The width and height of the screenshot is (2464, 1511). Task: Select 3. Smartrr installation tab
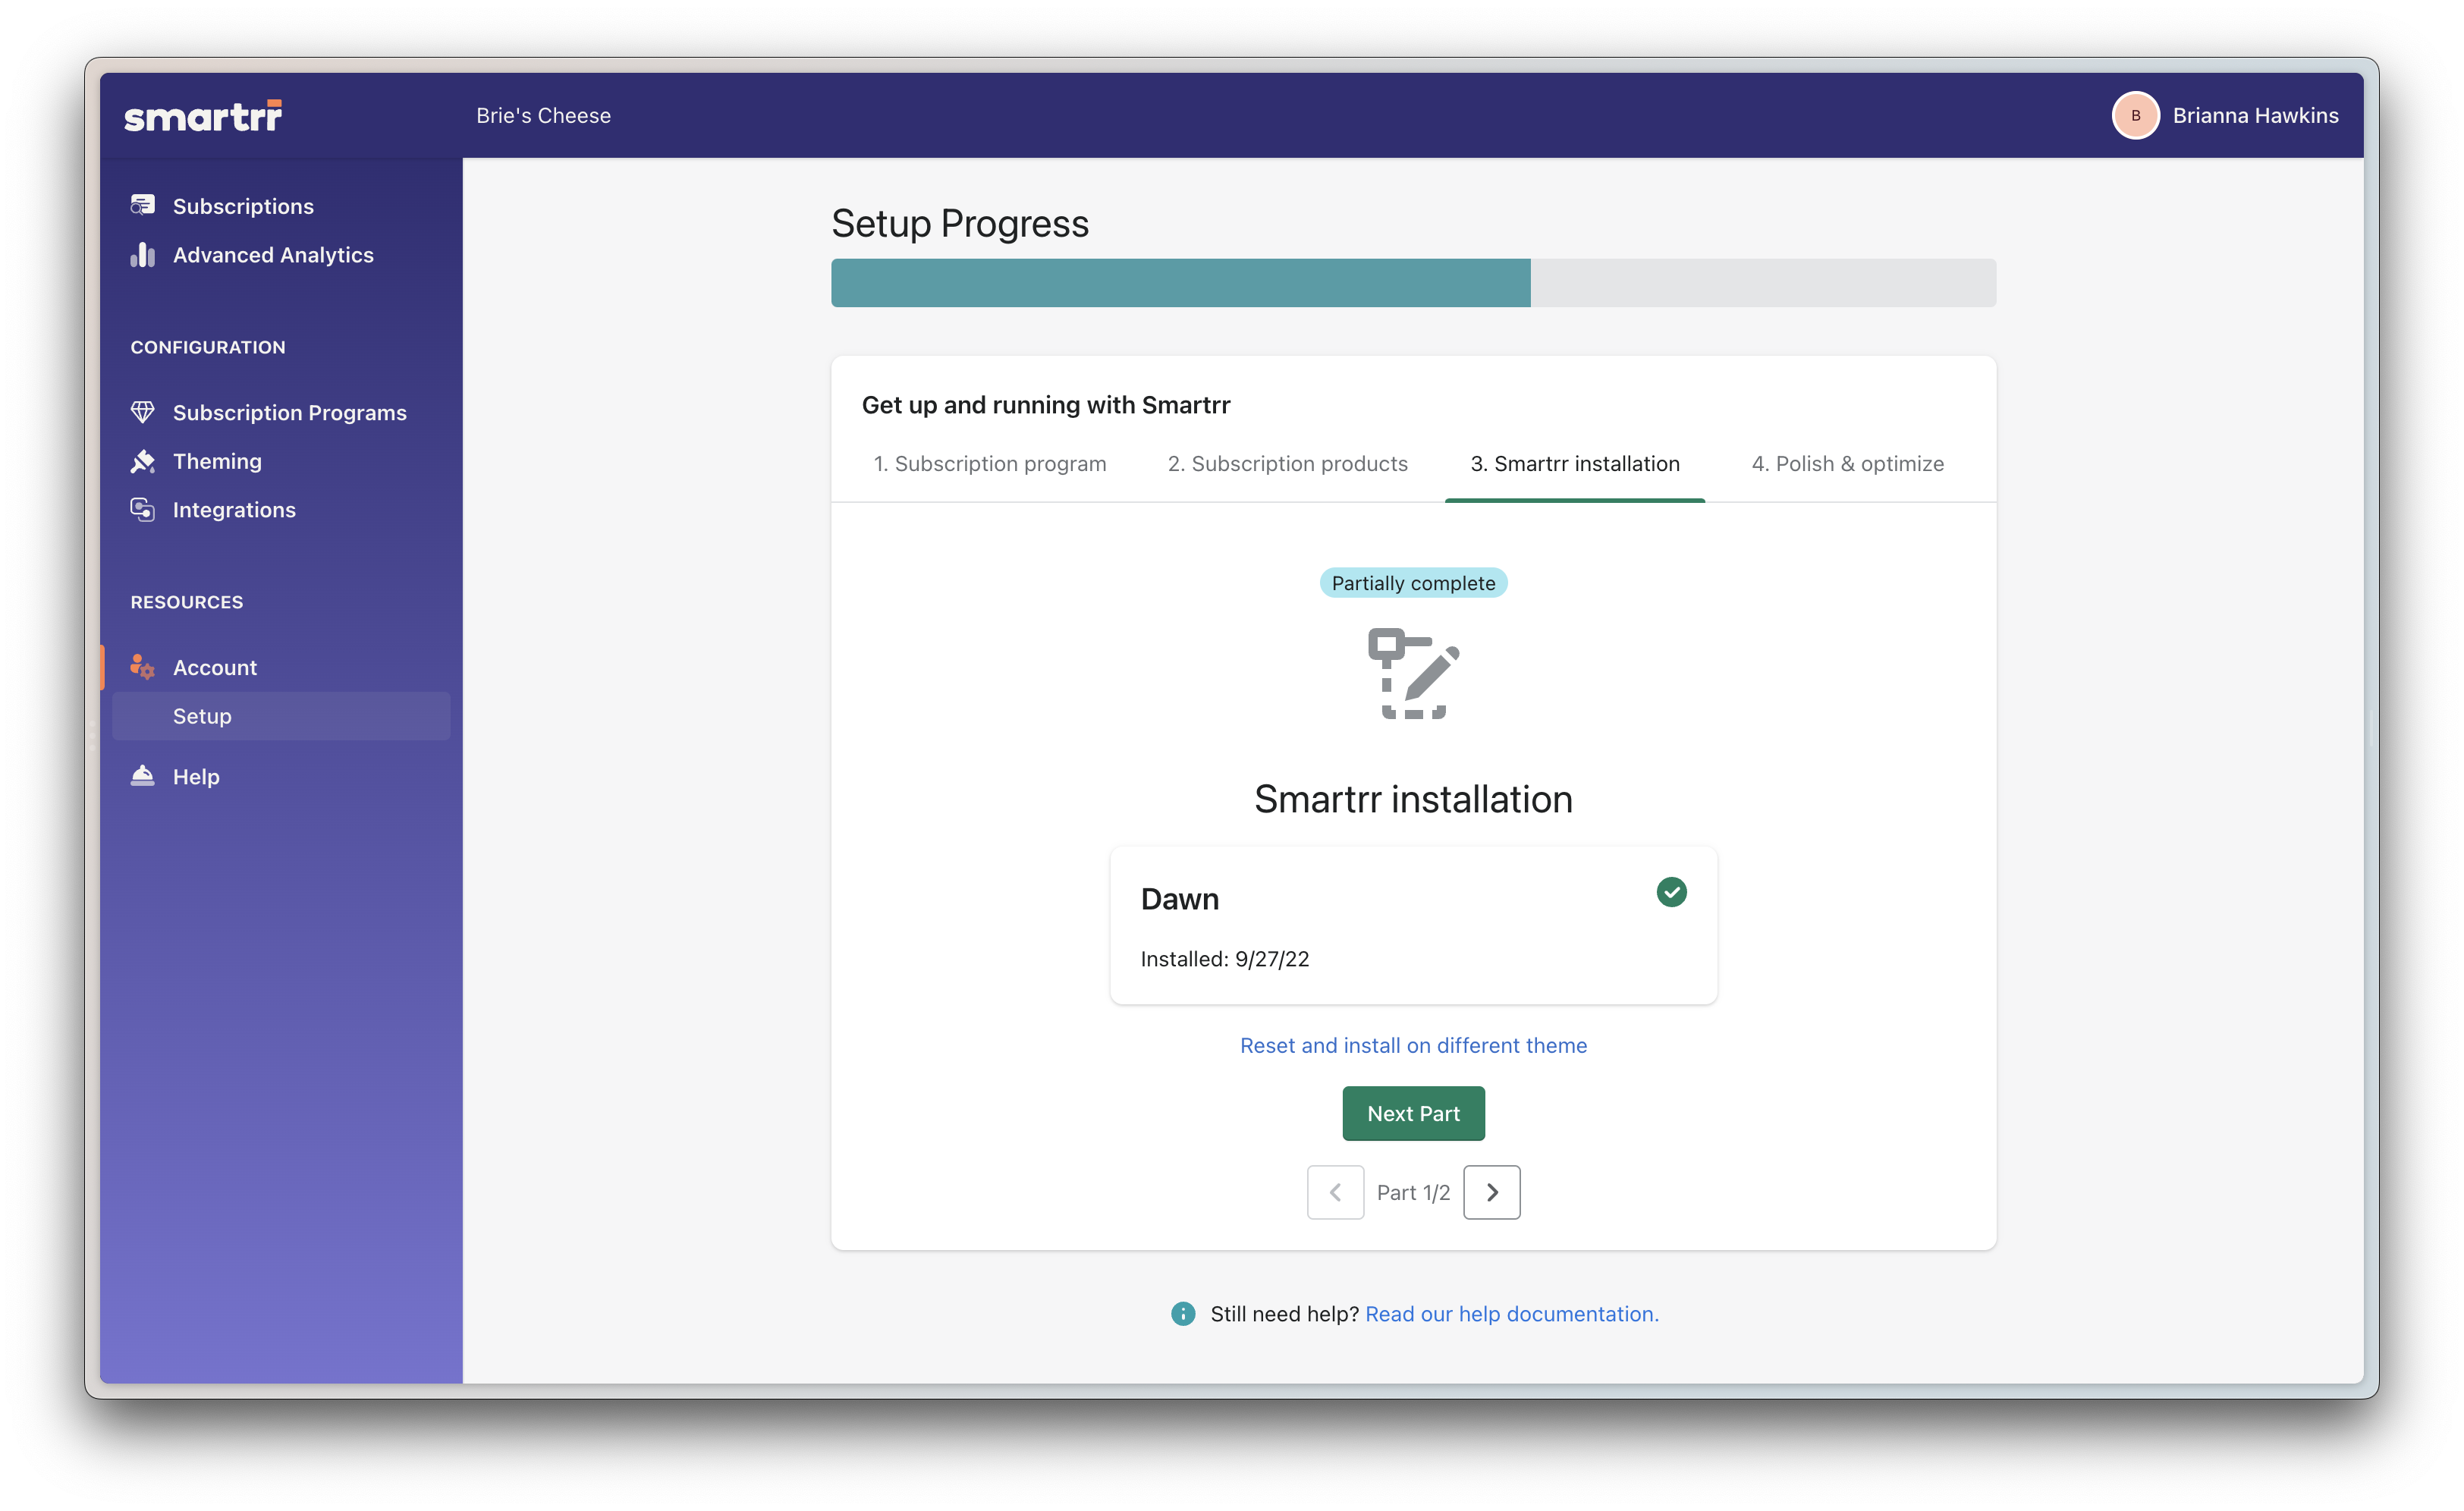1575,463
